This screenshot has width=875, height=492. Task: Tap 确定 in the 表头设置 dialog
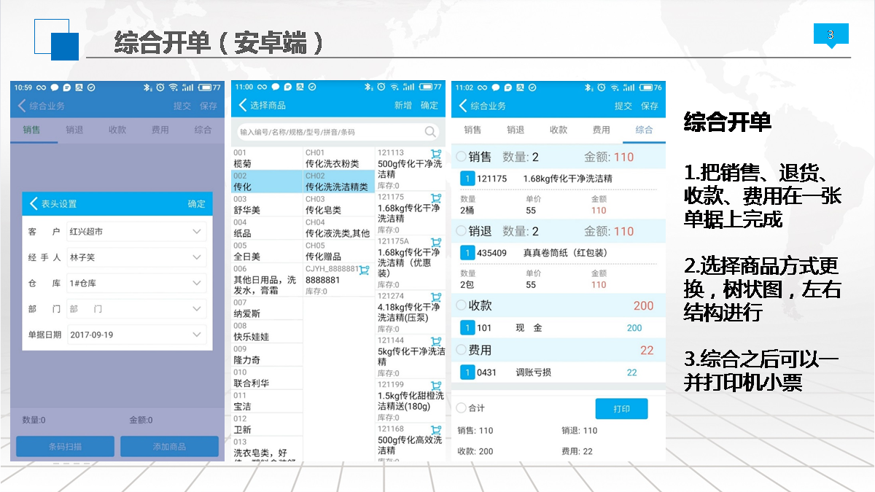coord(196,204)
